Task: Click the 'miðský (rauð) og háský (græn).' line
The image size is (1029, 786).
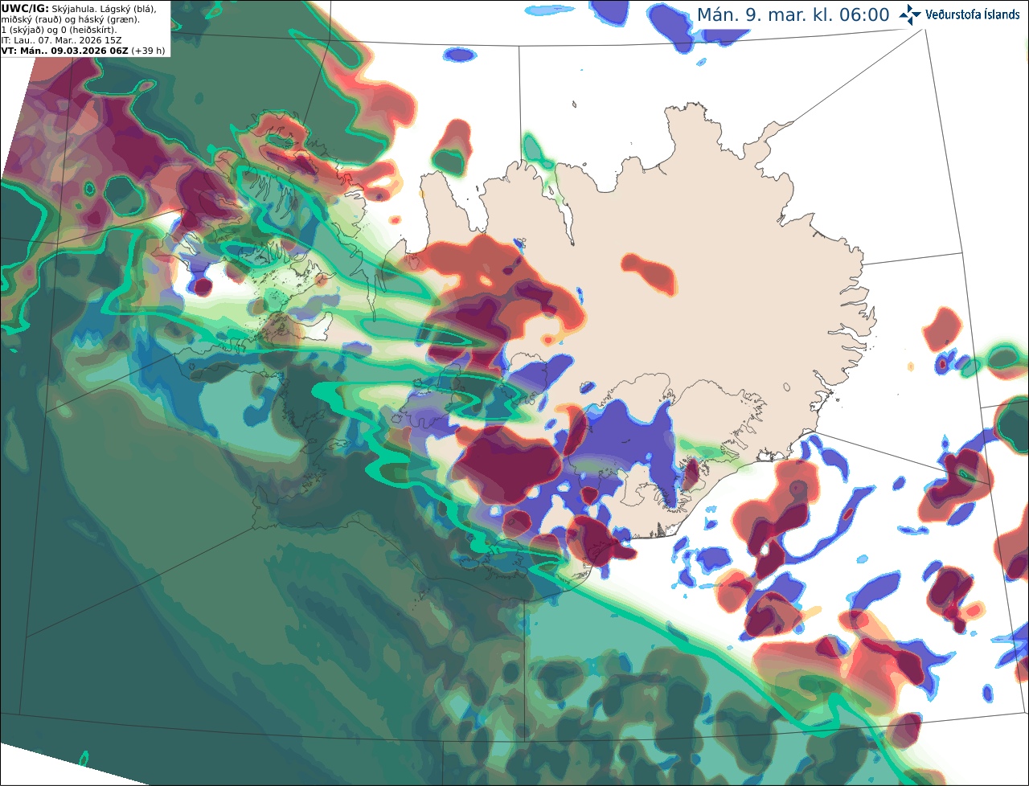Action: 70,18
